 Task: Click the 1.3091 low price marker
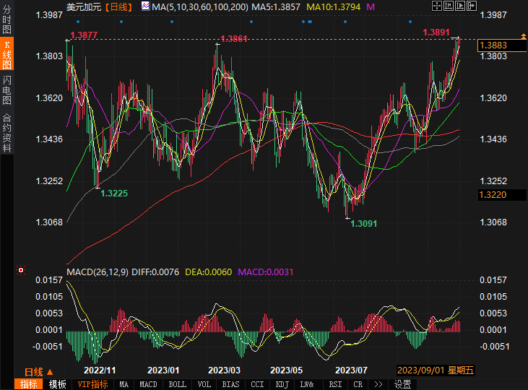click(x=363, y=224)
